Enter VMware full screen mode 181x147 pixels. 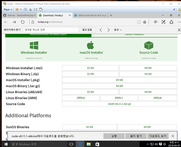pos(35,10)
